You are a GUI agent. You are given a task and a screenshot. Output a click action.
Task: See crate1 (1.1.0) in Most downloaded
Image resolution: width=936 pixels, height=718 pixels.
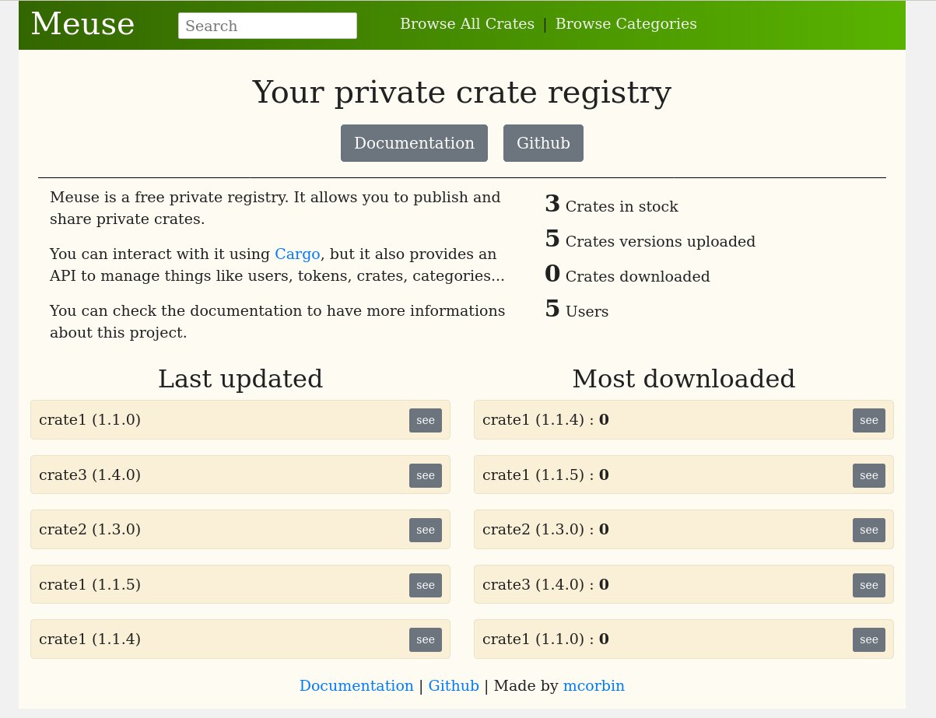[869, 639]
